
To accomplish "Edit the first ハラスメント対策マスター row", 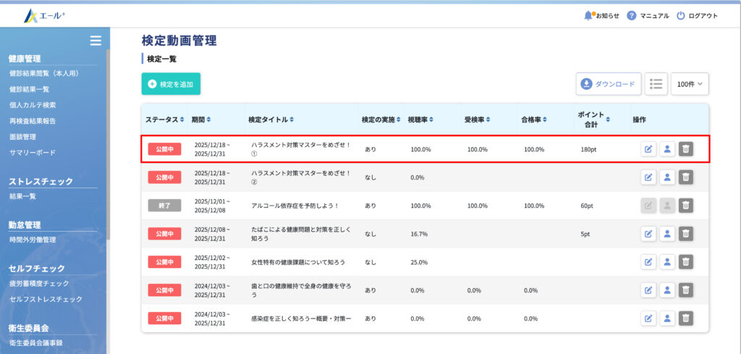I will tap(648, 149).
